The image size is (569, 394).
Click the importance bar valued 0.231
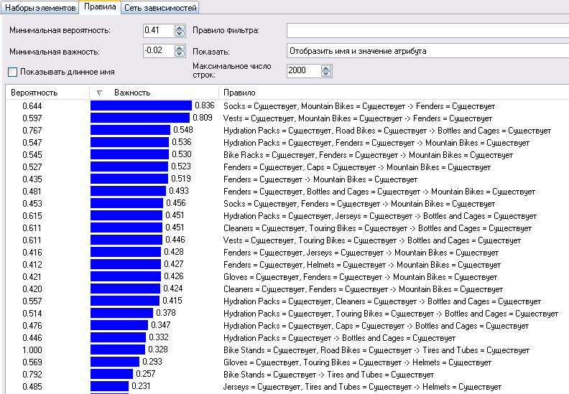[x=110, y=386]
